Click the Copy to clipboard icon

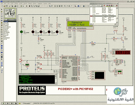pyautogui.click(x=50, y=6)
